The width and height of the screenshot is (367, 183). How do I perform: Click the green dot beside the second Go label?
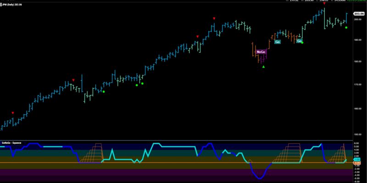coord(302,43)
